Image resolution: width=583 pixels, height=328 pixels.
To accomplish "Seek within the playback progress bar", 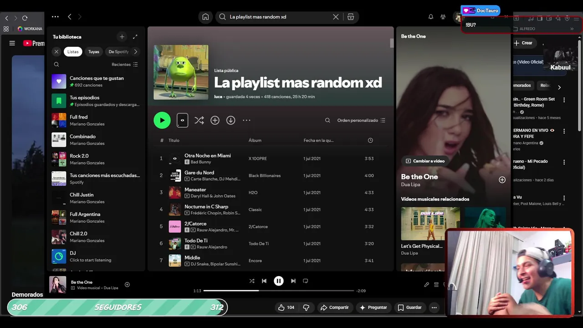I will [x=279, y=291].
